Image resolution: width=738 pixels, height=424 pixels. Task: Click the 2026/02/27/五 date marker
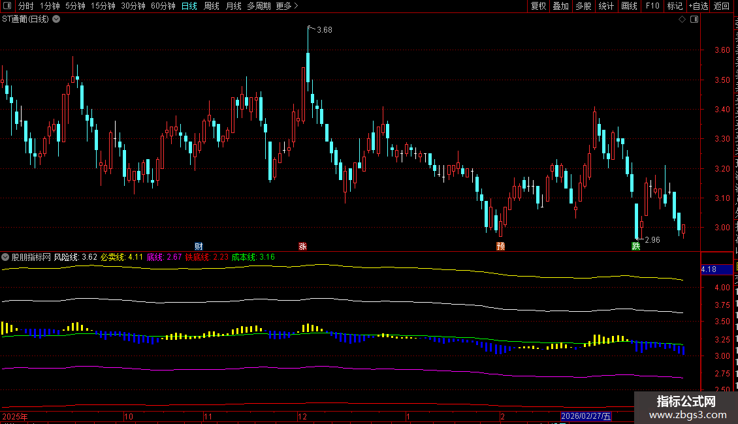click(x=586, y=416)
